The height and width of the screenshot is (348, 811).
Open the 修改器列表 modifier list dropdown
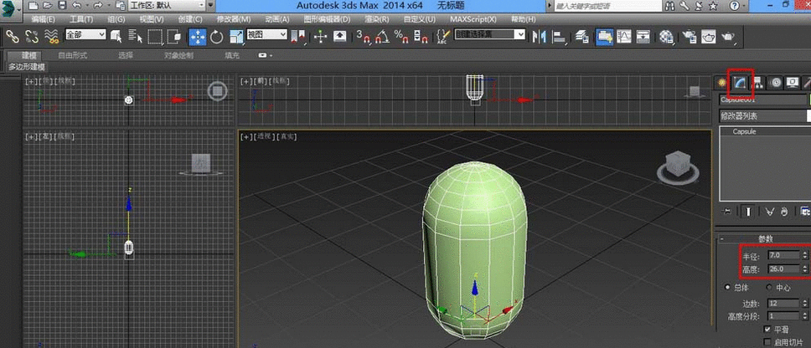tap(764, 116)
